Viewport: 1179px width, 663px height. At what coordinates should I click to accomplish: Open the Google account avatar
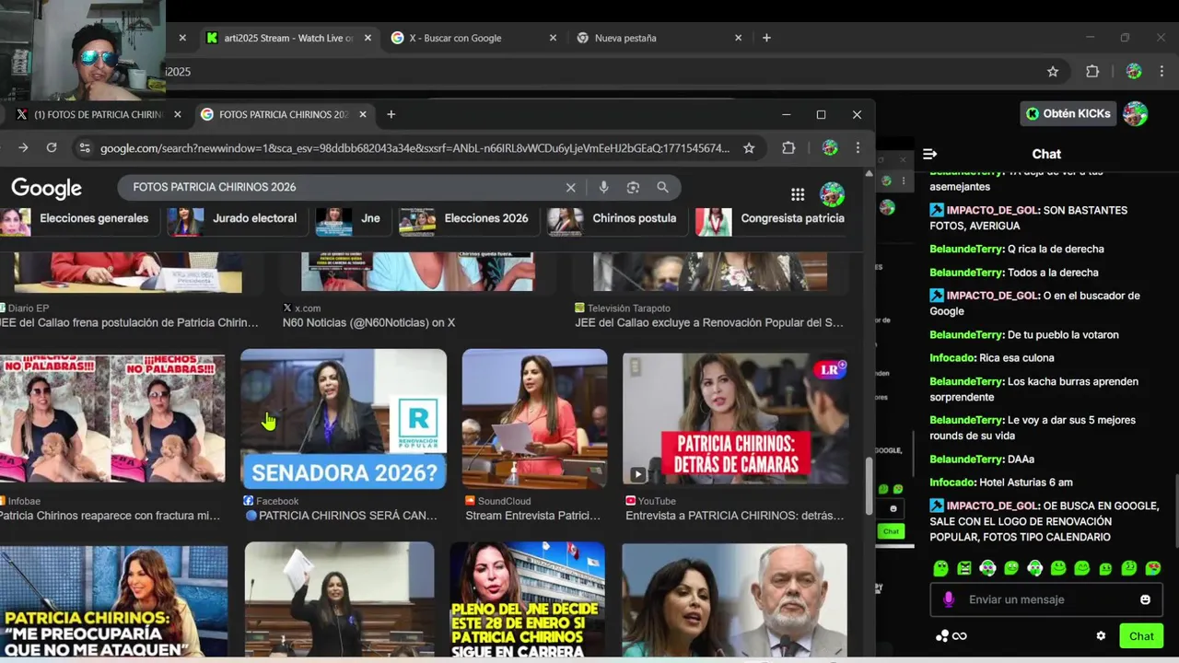tap(832, 194)
